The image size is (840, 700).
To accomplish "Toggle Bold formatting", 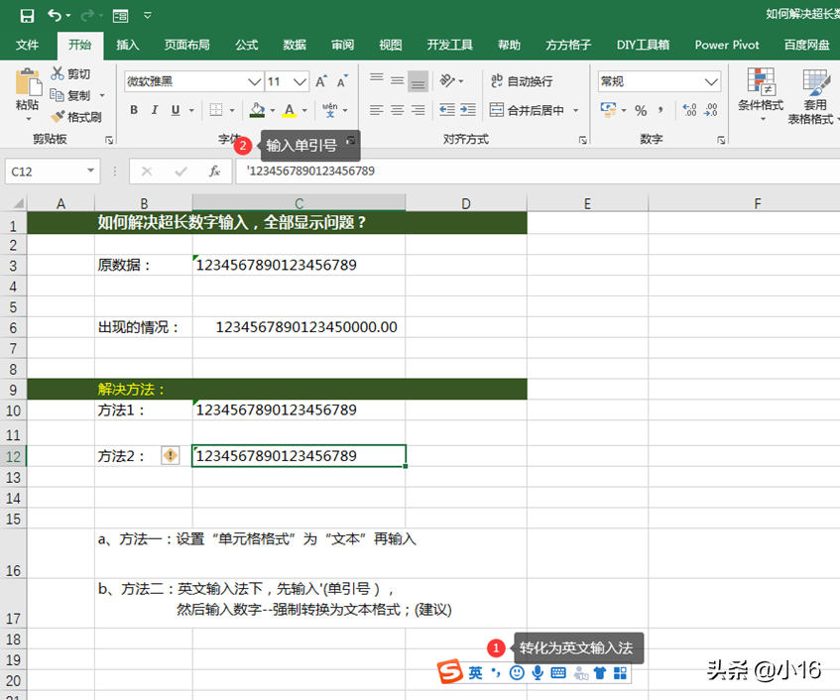I will pyautogui.click(x=134, y=110).
